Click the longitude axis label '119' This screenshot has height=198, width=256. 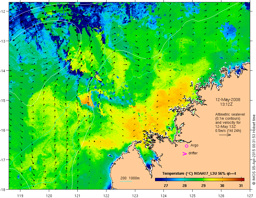(20, 196)
